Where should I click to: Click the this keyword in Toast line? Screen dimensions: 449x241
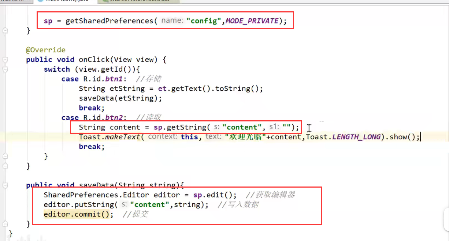tap(189, 137)
